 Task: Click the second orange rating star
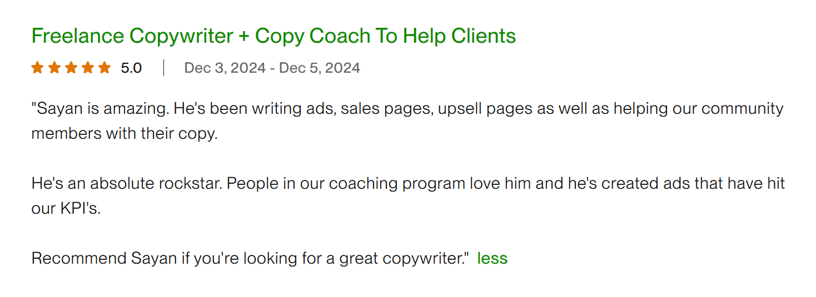(x=54, y=68)
